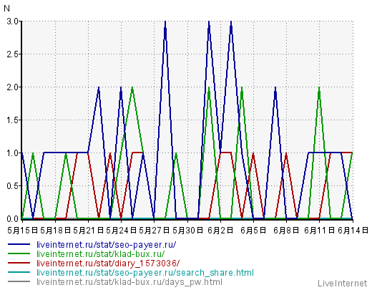Click the 5月15日 x-axis date label
The width and height of the screenshot is (372, 290).
coord(22,231)
